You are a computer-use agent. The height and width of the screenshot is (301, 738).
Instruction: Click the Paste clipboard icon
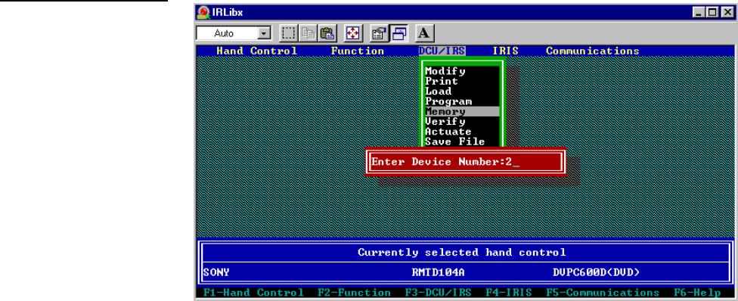(327, 33)
